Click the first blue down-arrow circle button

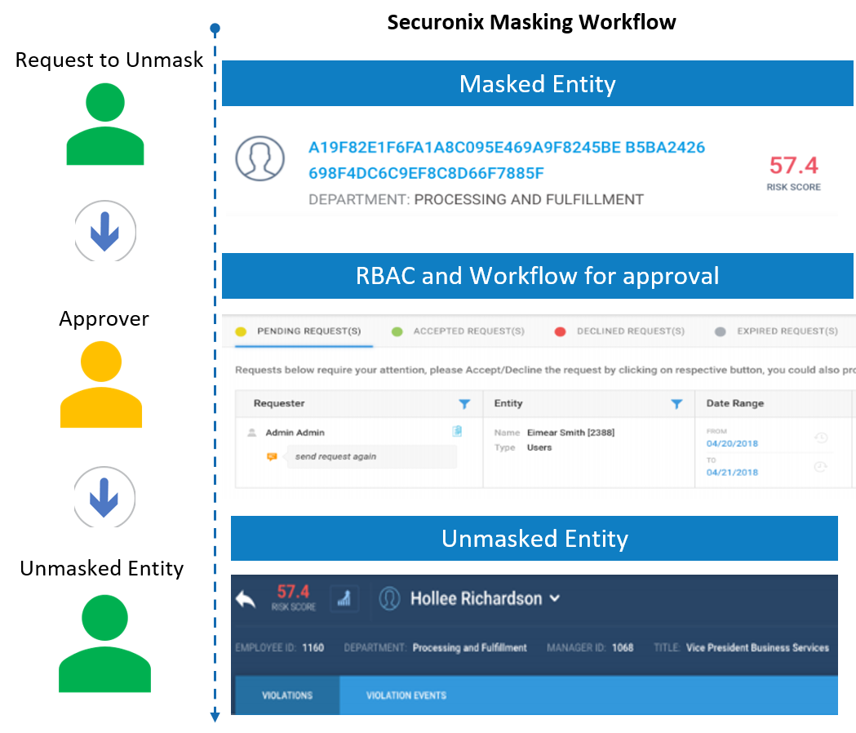(x=105, y=231)
